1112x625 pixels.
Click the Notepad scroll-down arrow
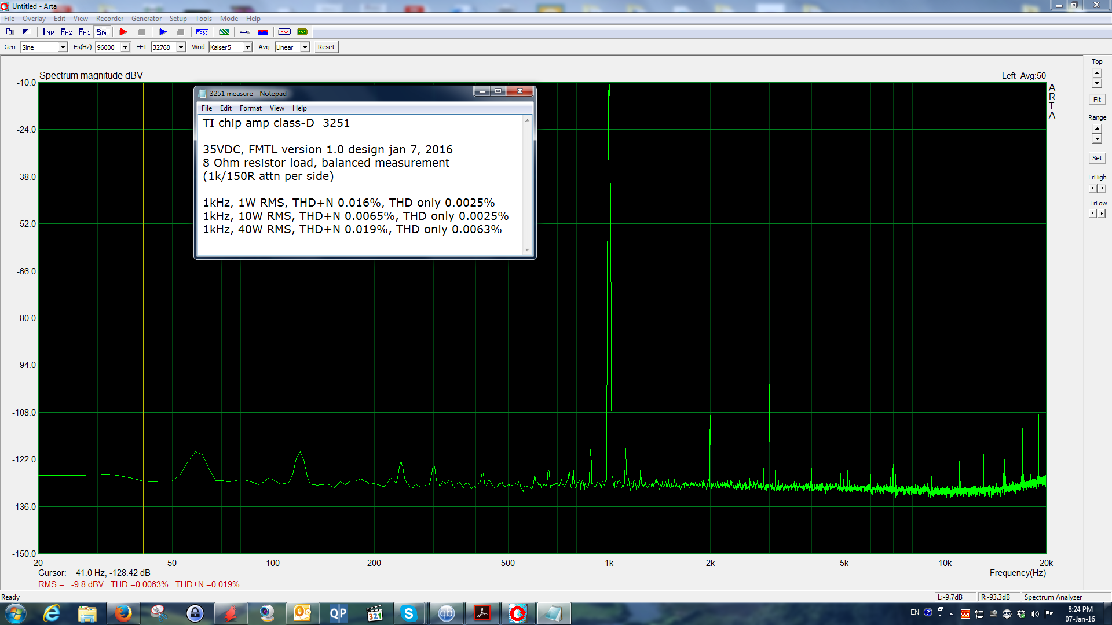click(527, 250)
